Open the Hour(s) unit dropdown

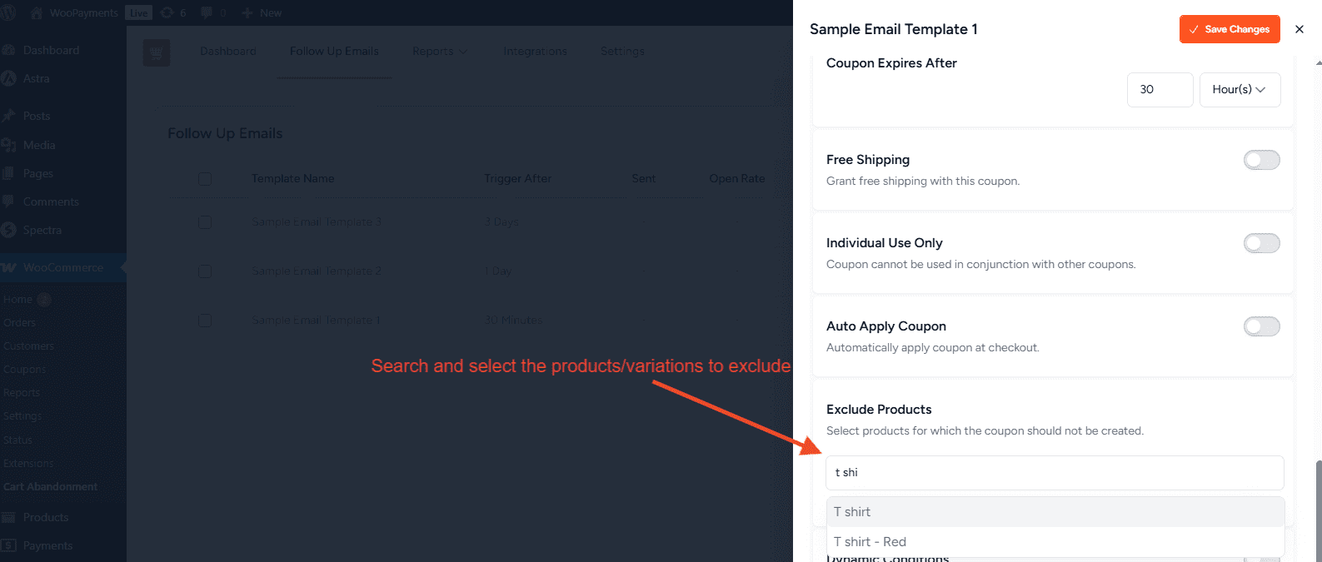click(x=1239, y=90)
